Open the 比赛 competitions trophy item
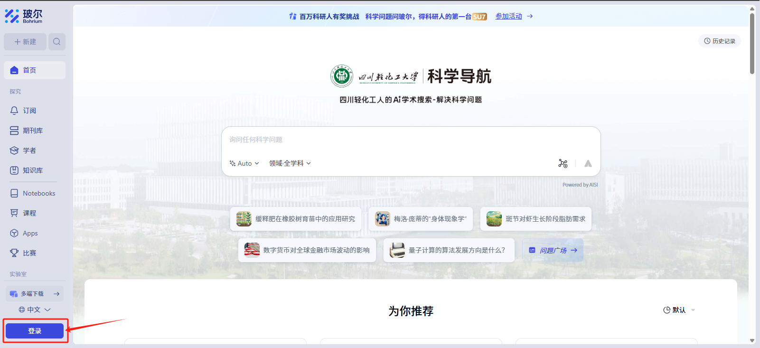 tap(29, 253)
